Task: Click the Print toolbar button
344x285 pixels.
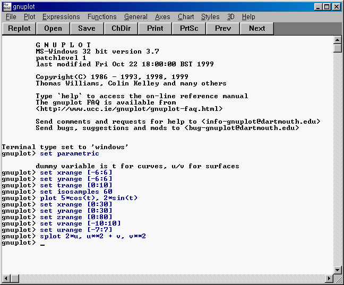Action: point(155,29)
